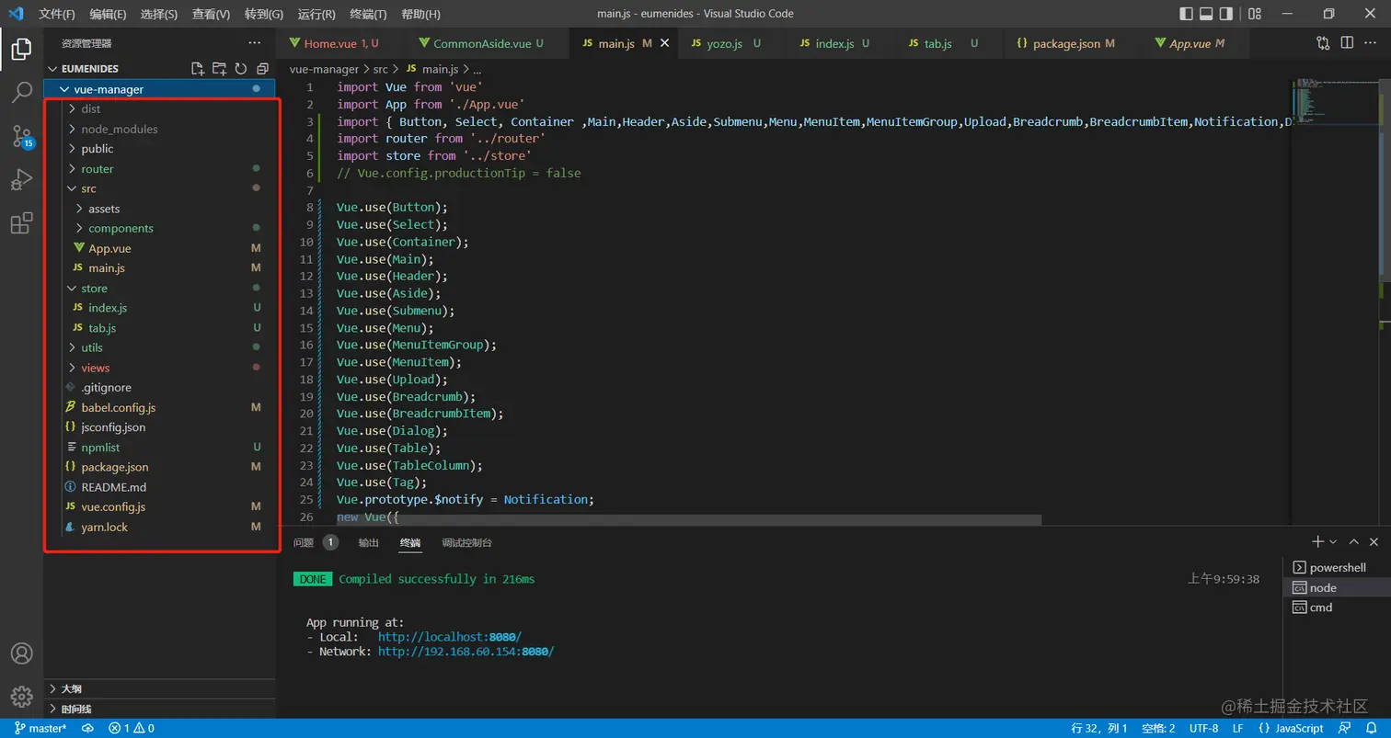1391x738 pixels.
Task: Open the Extensions view
Action: click(x=21, y=223)
